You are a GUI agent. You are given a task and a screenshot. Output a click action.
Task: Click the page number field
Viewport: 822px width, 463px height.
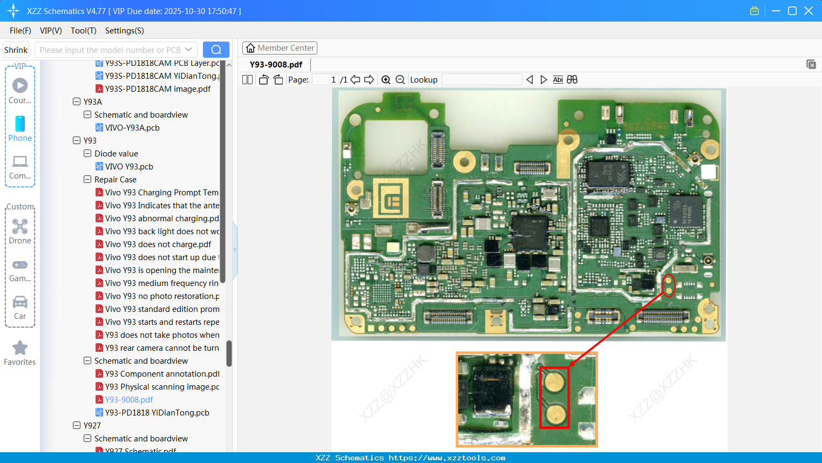point(325,79)
